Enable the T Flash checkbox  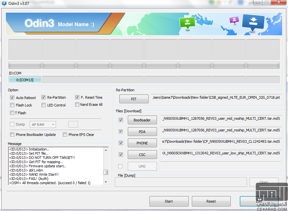(12, 113)
